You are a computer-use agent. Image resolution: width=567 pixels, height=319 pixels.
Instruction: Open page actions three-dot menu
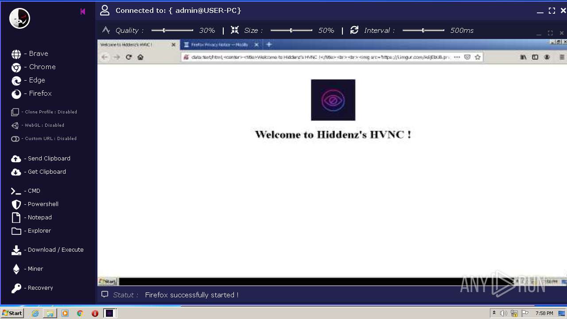pos(457,57)
